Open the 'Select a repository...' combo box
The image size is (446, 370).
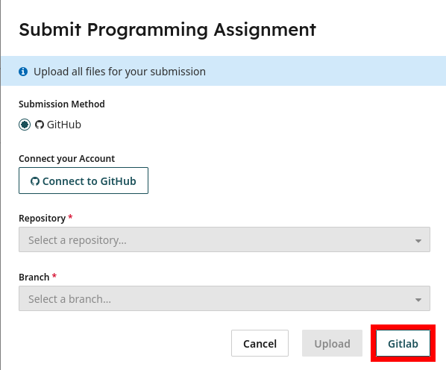click(224, 239)
